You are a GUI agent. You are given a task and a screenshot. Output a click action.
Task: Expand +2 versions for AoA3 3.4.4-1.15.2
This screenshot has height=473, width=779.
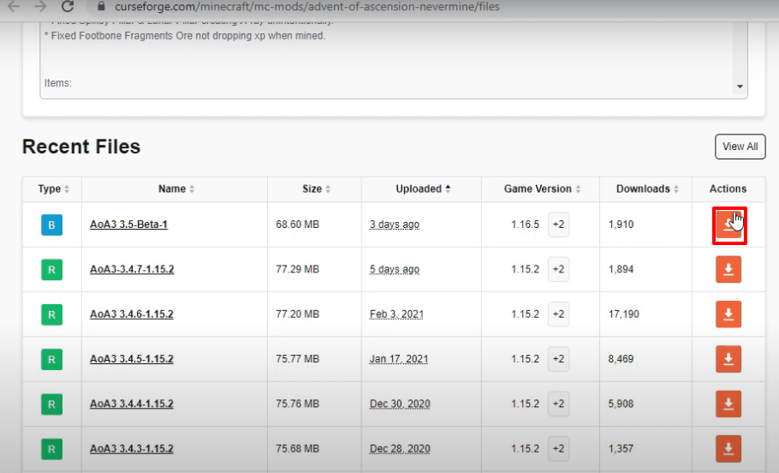tap(558, 404)
